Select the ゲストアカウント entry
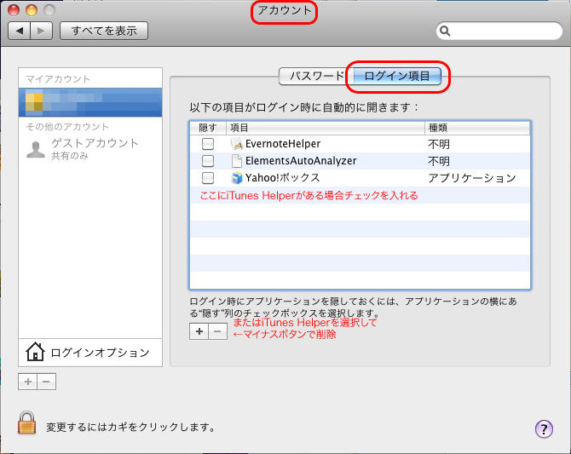 click(x=90, y=148)
